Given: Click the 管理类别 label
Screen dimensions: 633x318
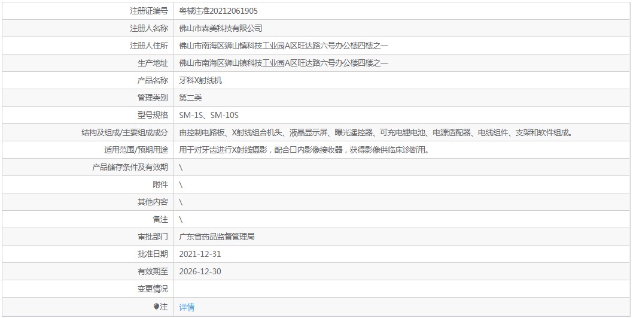Looking at the screenshot, I should (x=153, y=98).
